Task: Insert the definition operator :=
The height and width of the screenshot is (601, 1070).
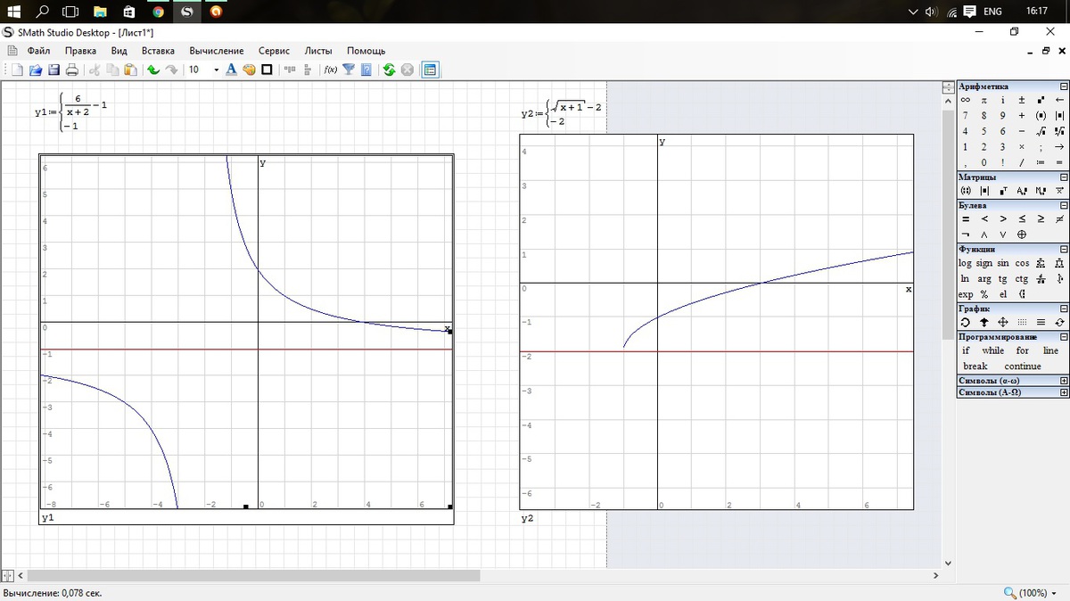Action: click(x=1041, y=162)
